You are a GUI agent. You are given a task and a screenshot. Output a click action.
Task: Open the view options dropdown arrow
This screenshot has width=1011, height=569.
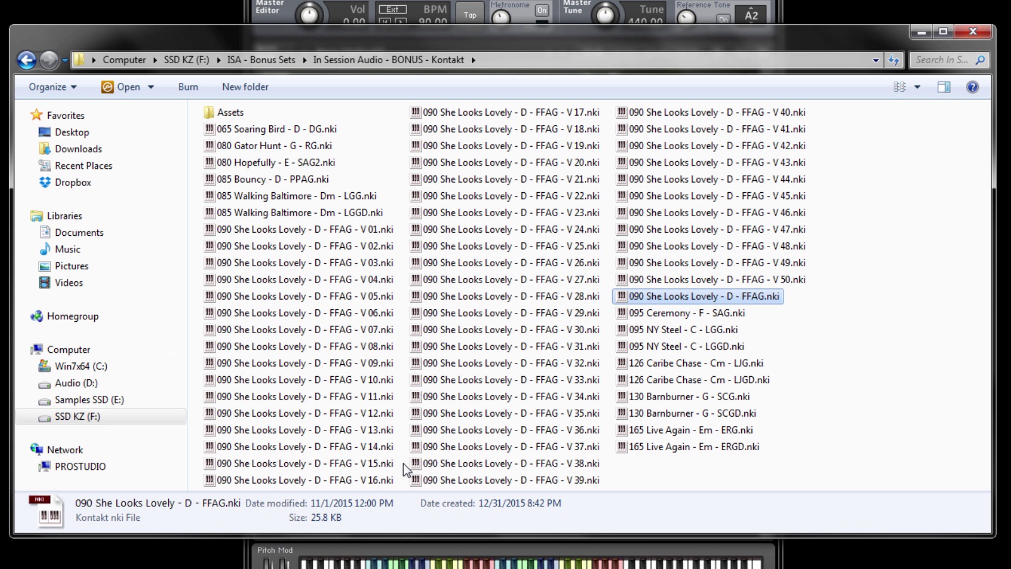point(917,87)
